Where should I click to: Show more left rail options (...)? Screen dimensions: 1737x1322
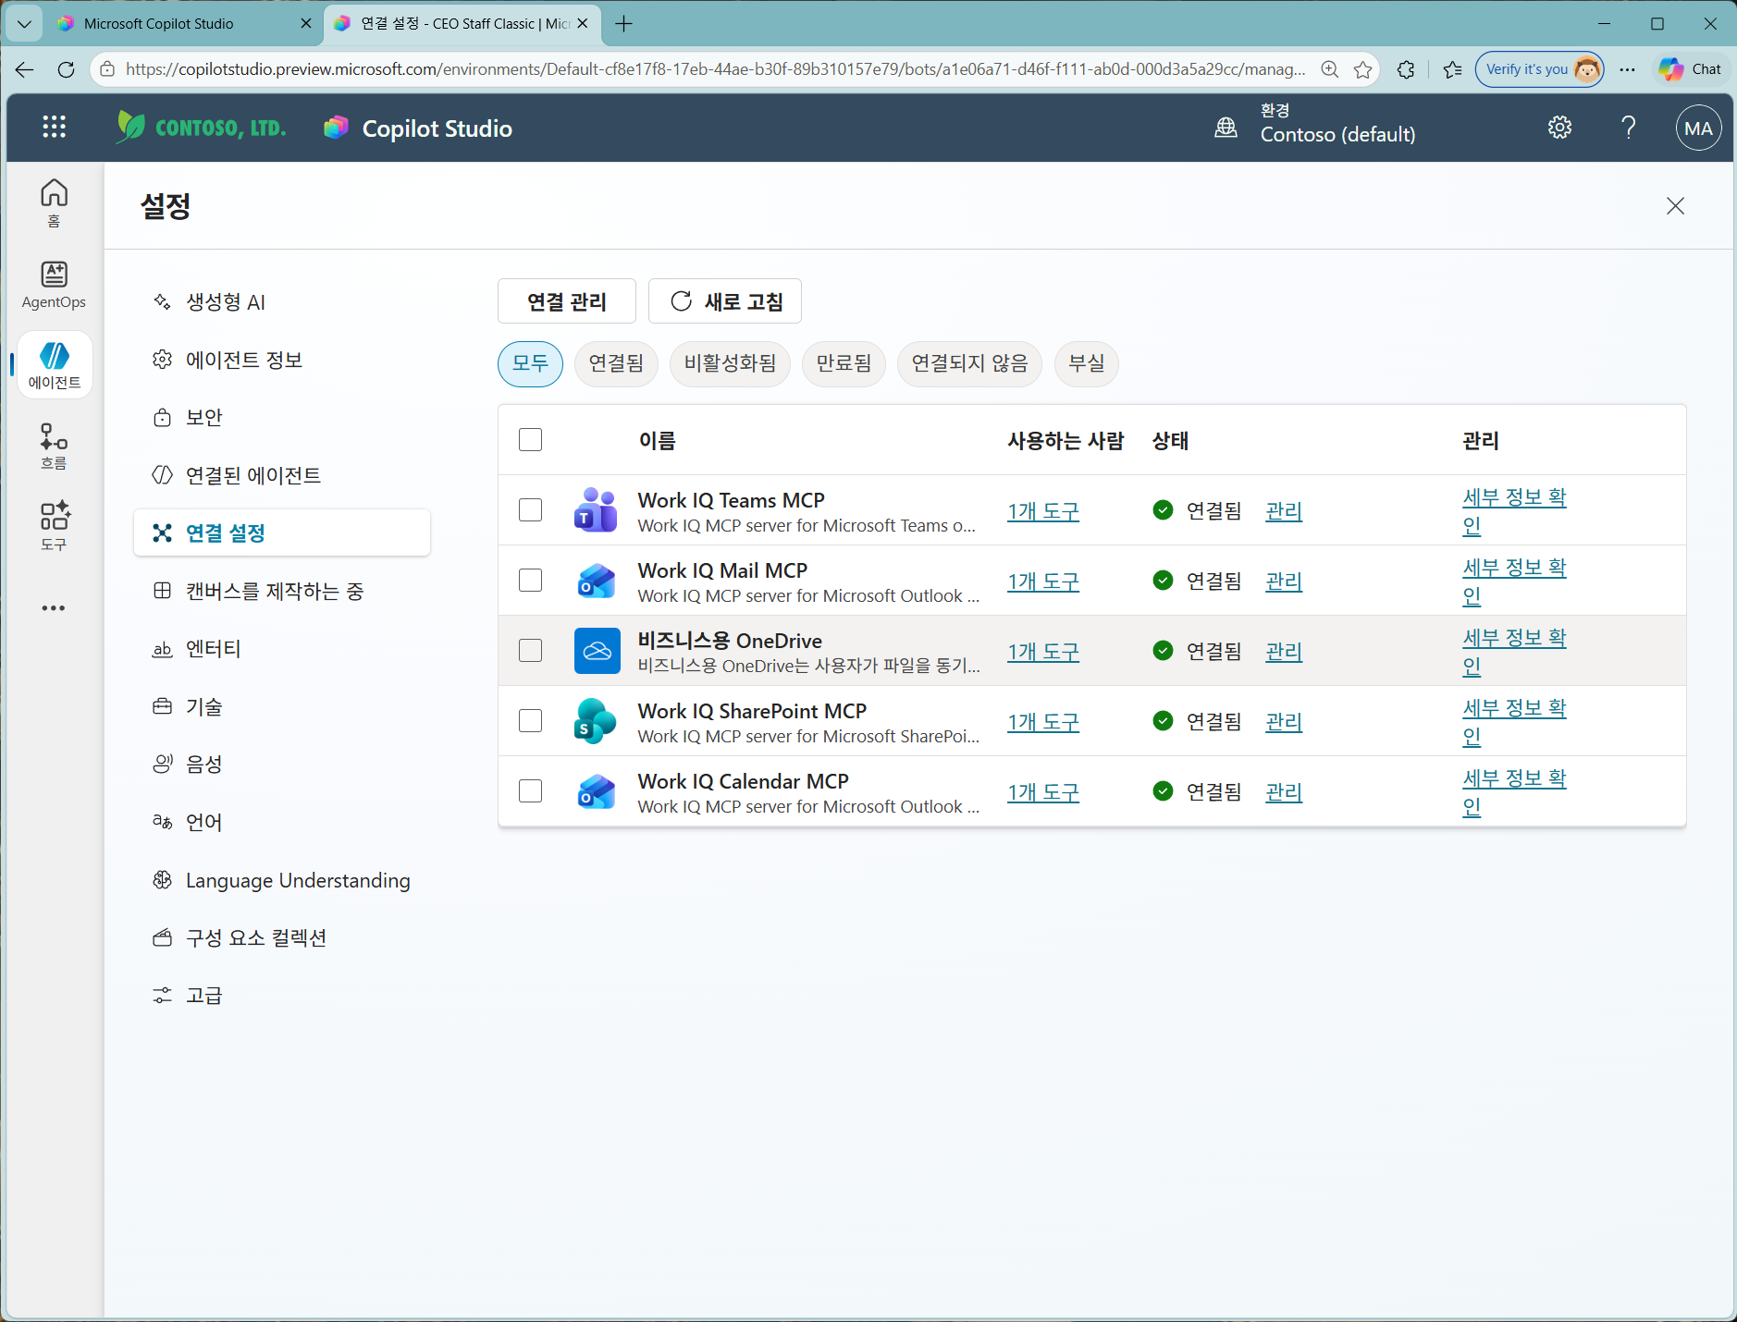pyautogui.click(x=54, y=608)
